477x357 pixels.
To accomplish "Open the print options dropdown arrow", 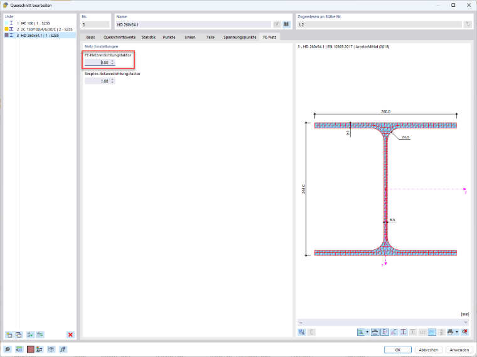I will [x=457, y=332].
